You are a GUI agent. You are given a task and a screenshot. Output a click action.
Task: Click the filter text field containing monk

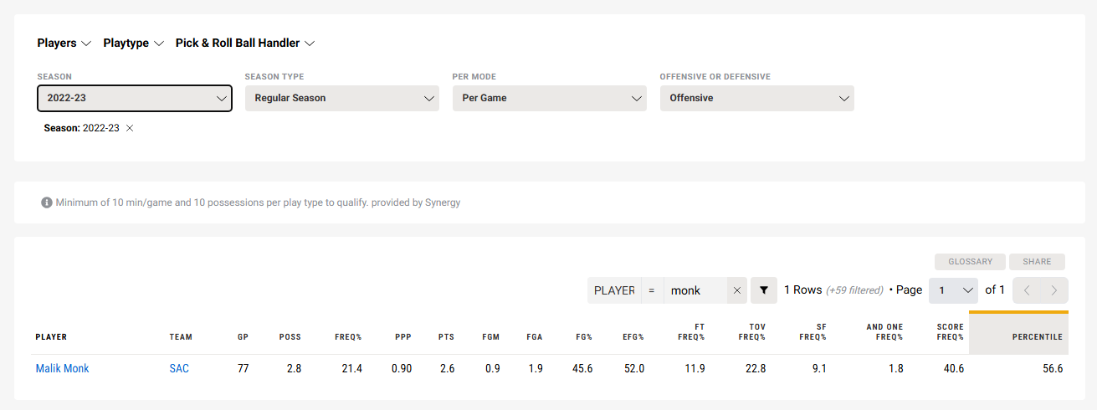click(695, 290)
